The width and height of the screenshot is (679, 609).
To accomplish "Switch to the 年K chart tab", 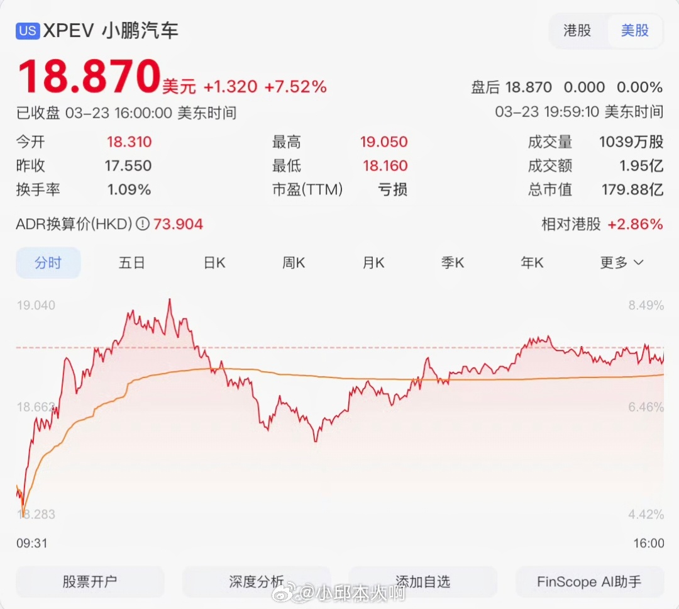I will 532,263.
